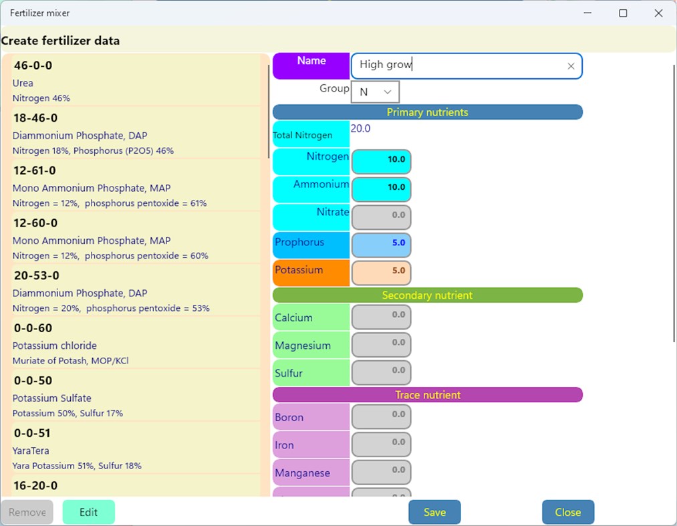The width and height of the screenshot is (677, 526).
Task: Click the Boron value field
Action: coord(381,416)
